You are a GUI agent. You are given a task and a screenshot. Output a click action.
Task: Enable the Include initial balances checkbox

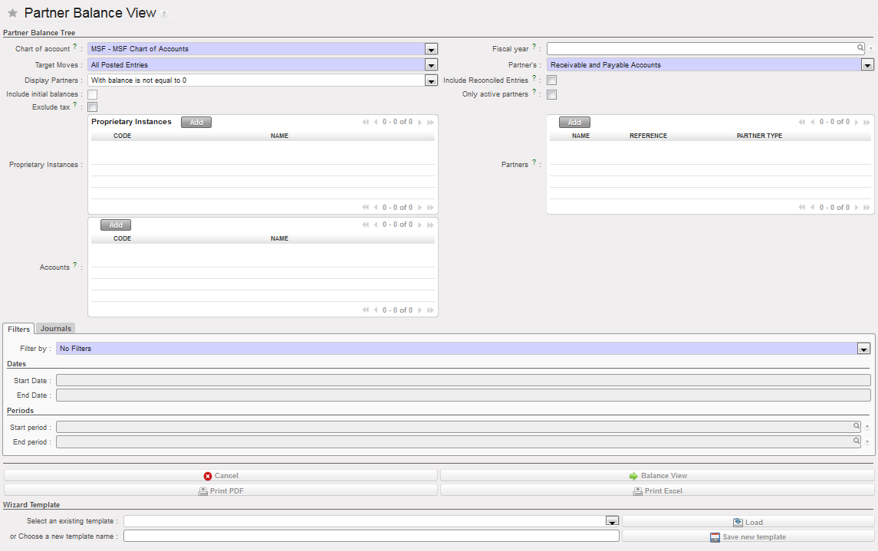pos(93,94)
